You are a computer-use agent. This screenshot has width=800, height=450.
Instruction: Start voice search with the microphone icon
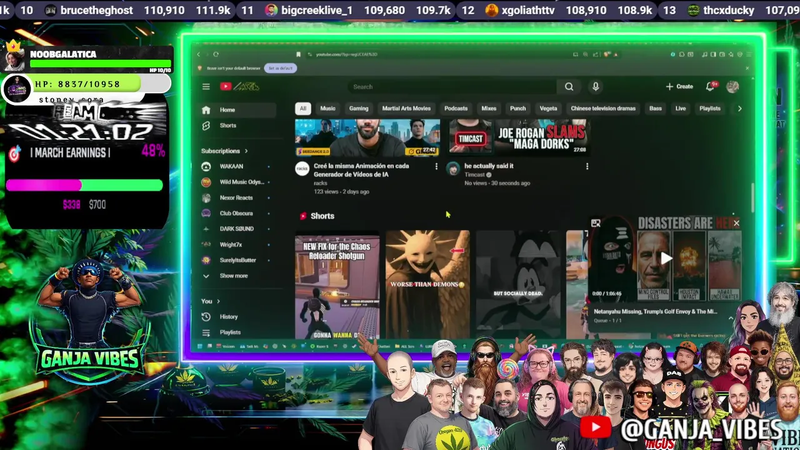(x=596, y=87)
